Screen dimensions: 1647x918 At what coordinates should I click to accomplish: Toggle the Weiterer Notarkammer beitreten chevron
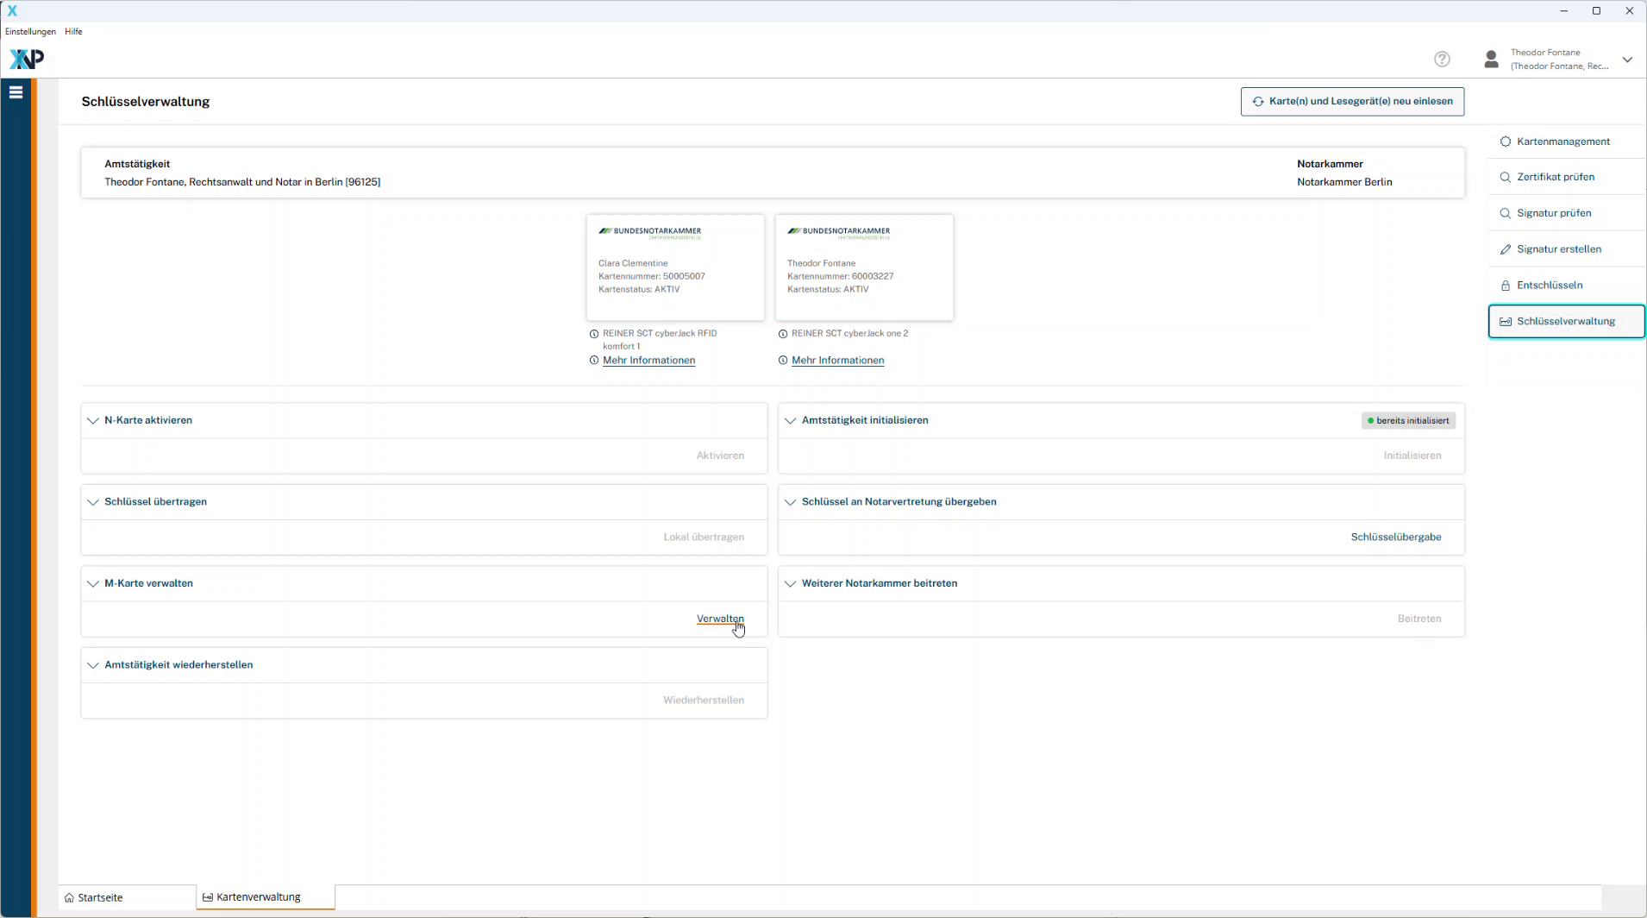[x=790, y=584]
